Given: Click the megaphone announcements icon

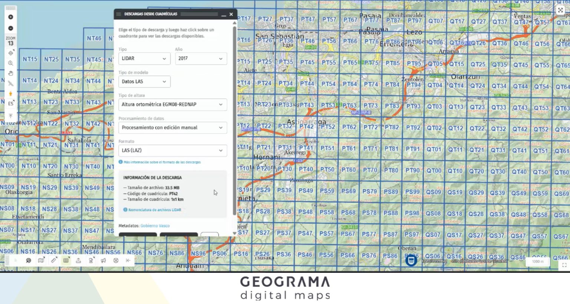Looking at the screenshot, I should coord(103,260).
